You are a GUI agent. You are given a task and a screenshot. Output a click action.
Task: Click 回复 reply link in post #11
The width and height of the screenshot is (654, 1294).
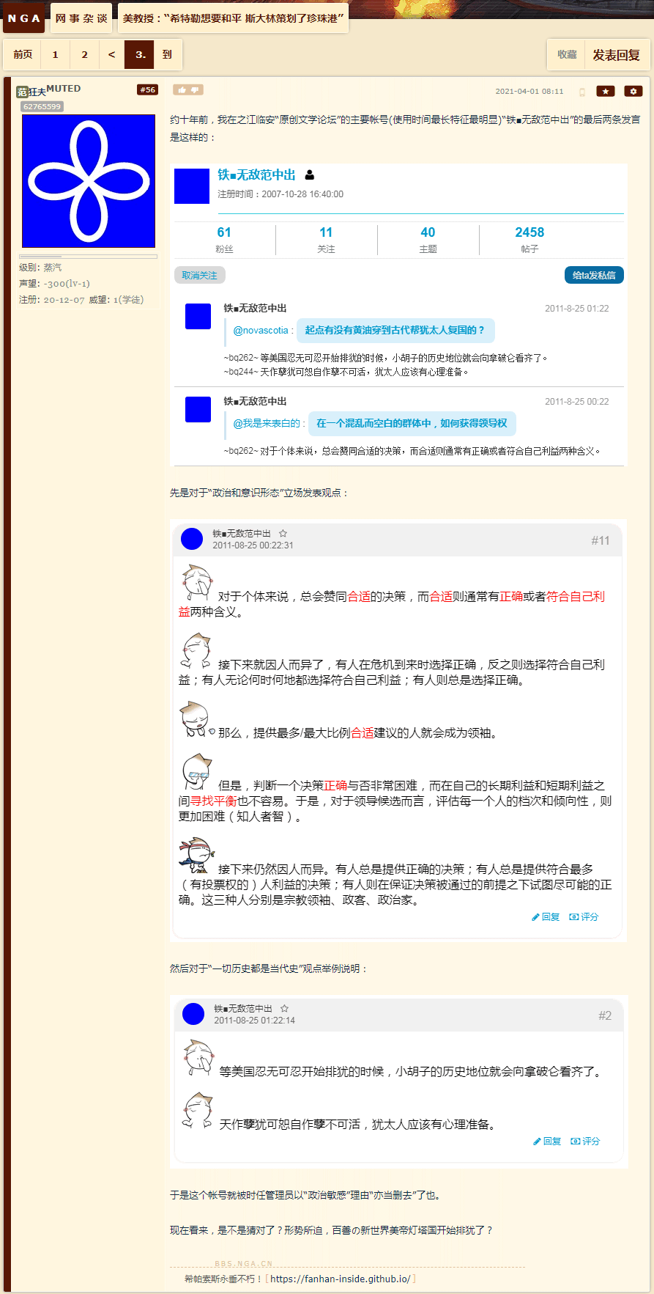pos(546,917)
